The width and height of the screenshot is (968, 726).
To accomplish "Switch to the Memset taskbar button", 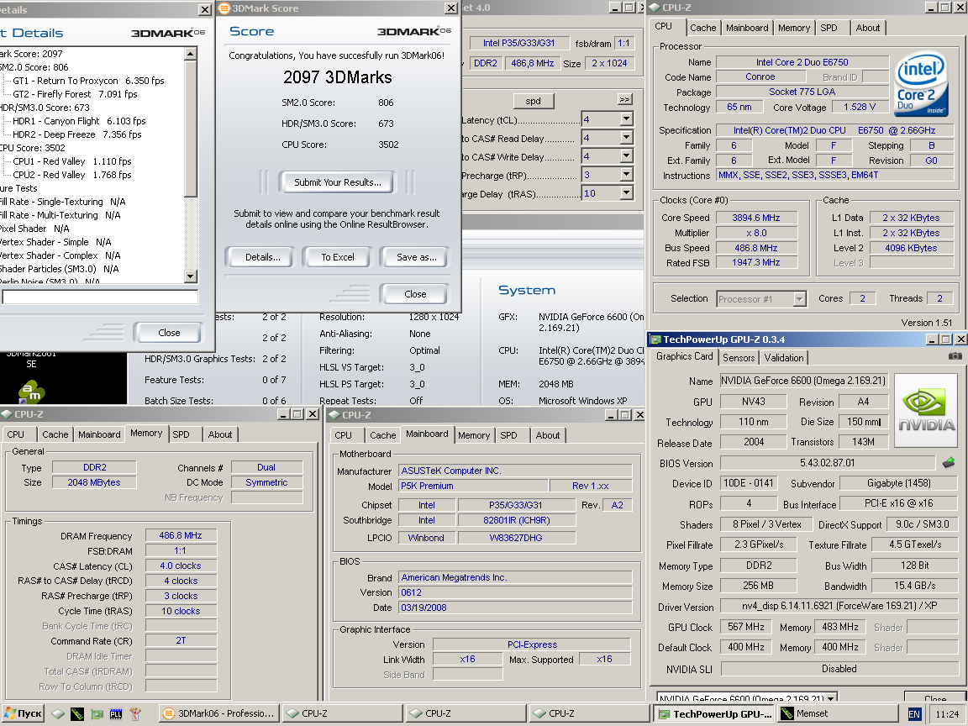I will coord(836,713).
